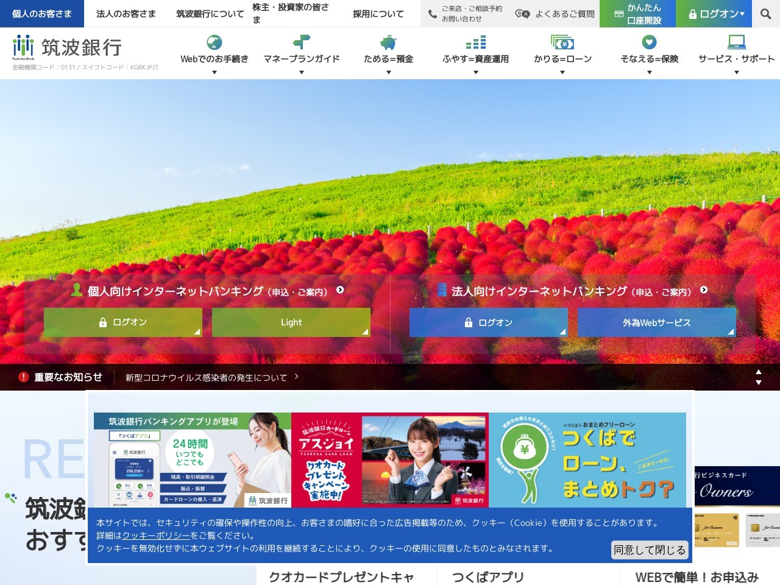The height and width of the screenshot is (585, 780).
Task: Expand the サービス・サポート menu
Action: click(737, 73)
